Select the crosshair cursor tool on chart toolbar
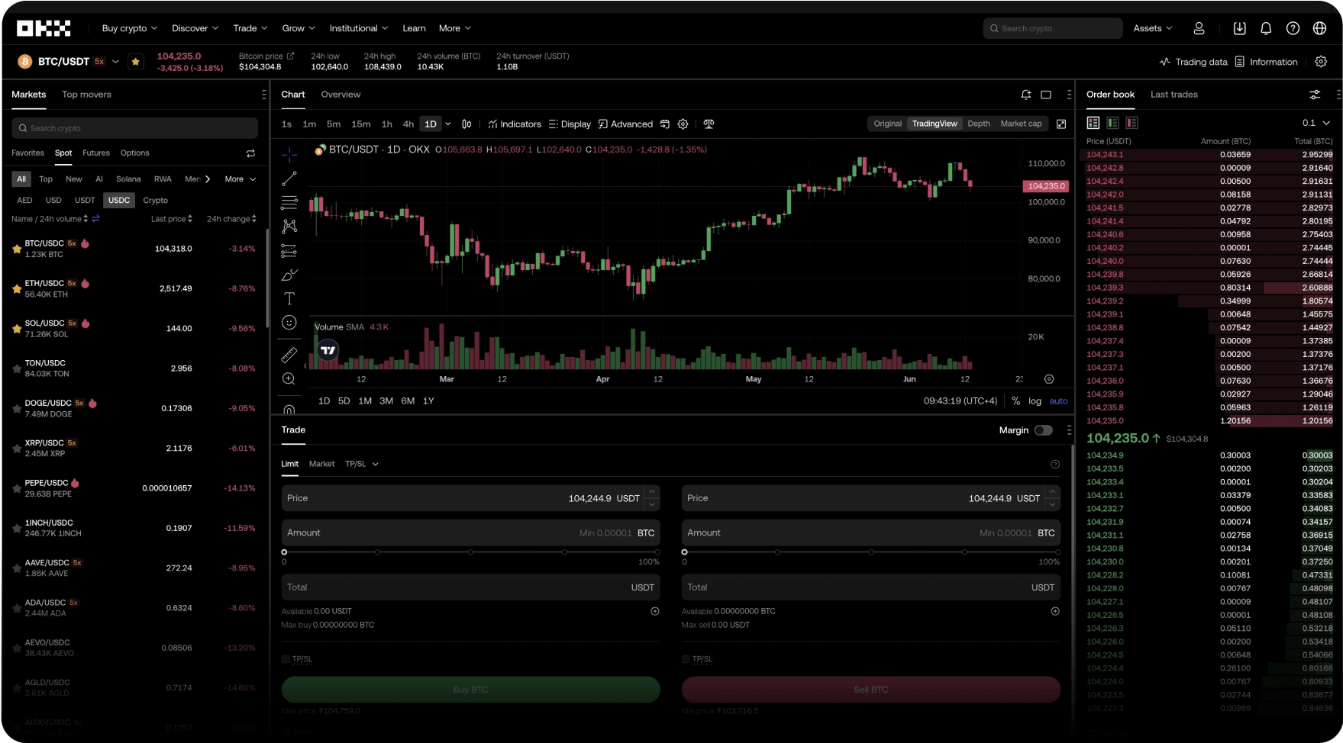The width and height of the screenshot is (1343, 743). click(x=289, y=155)
